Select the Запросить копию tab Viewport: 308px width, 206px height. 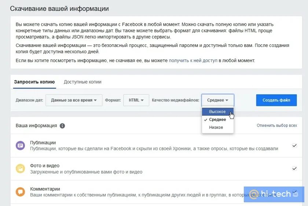(34, 82)
